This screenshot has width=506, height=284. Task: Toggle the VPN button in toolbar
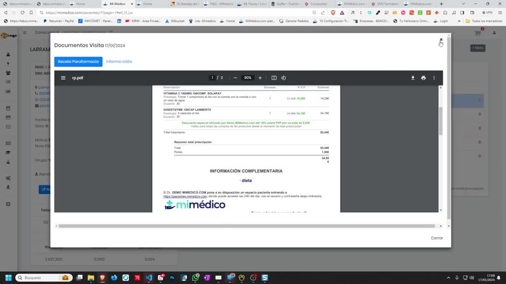487,12
